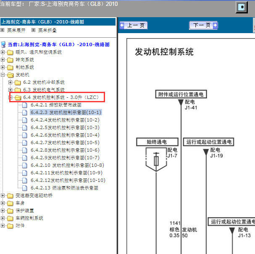Expand the 转向系统 folder
Screen dimensions: 255x254
tap(3, 60)
